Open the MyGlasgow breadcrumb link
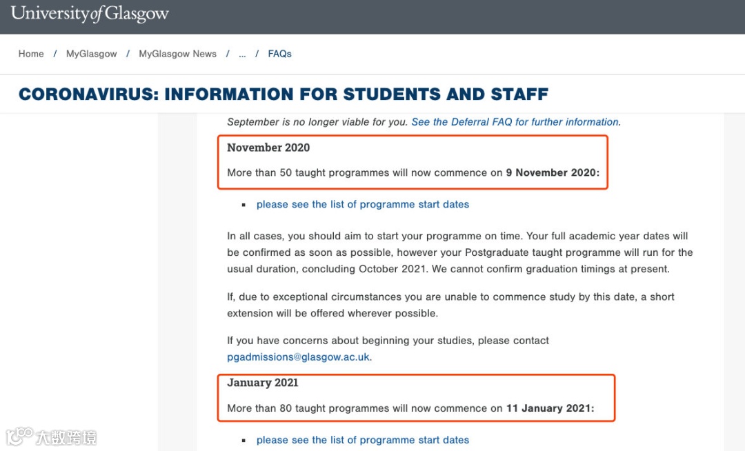Screen dimensions: 745x451 92,54
